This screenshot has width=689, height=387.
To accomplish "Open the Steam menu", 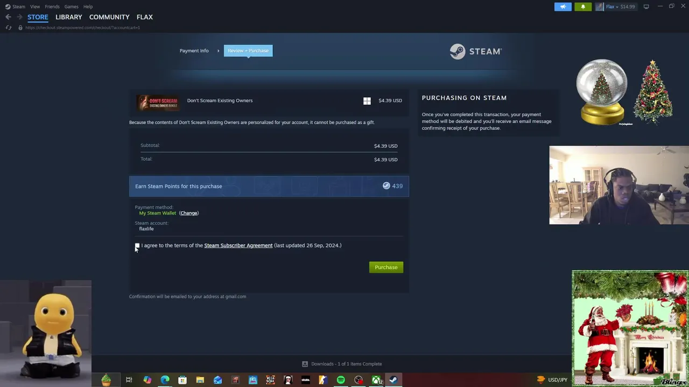I will pos(19,6).
